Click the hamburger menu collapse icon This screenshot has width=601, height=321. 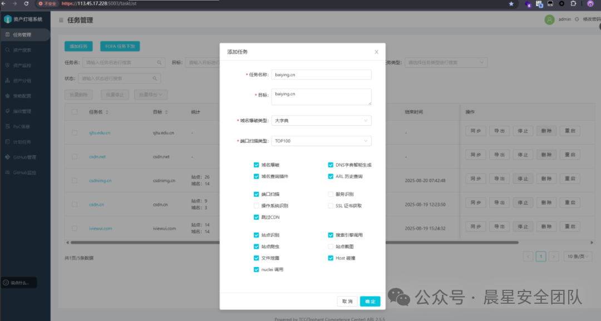tap(61, 20)
